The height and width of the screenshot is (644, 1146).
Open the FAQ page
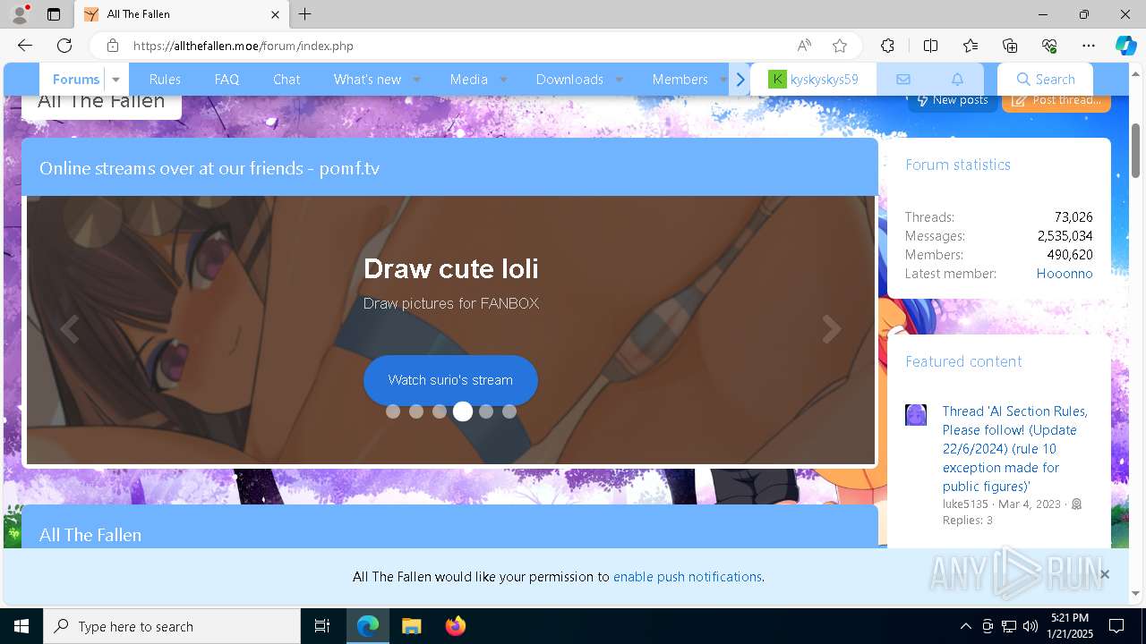[x=227, y=80]
